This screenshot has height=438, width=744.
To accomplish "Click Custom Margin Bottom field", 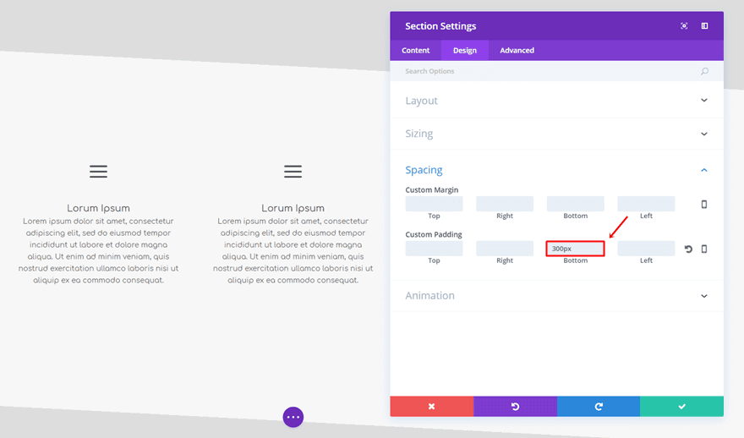I will [576, 204].
